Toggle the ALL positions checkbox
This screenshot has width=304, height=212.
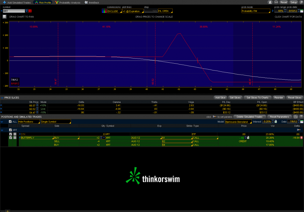coord(10,122)
